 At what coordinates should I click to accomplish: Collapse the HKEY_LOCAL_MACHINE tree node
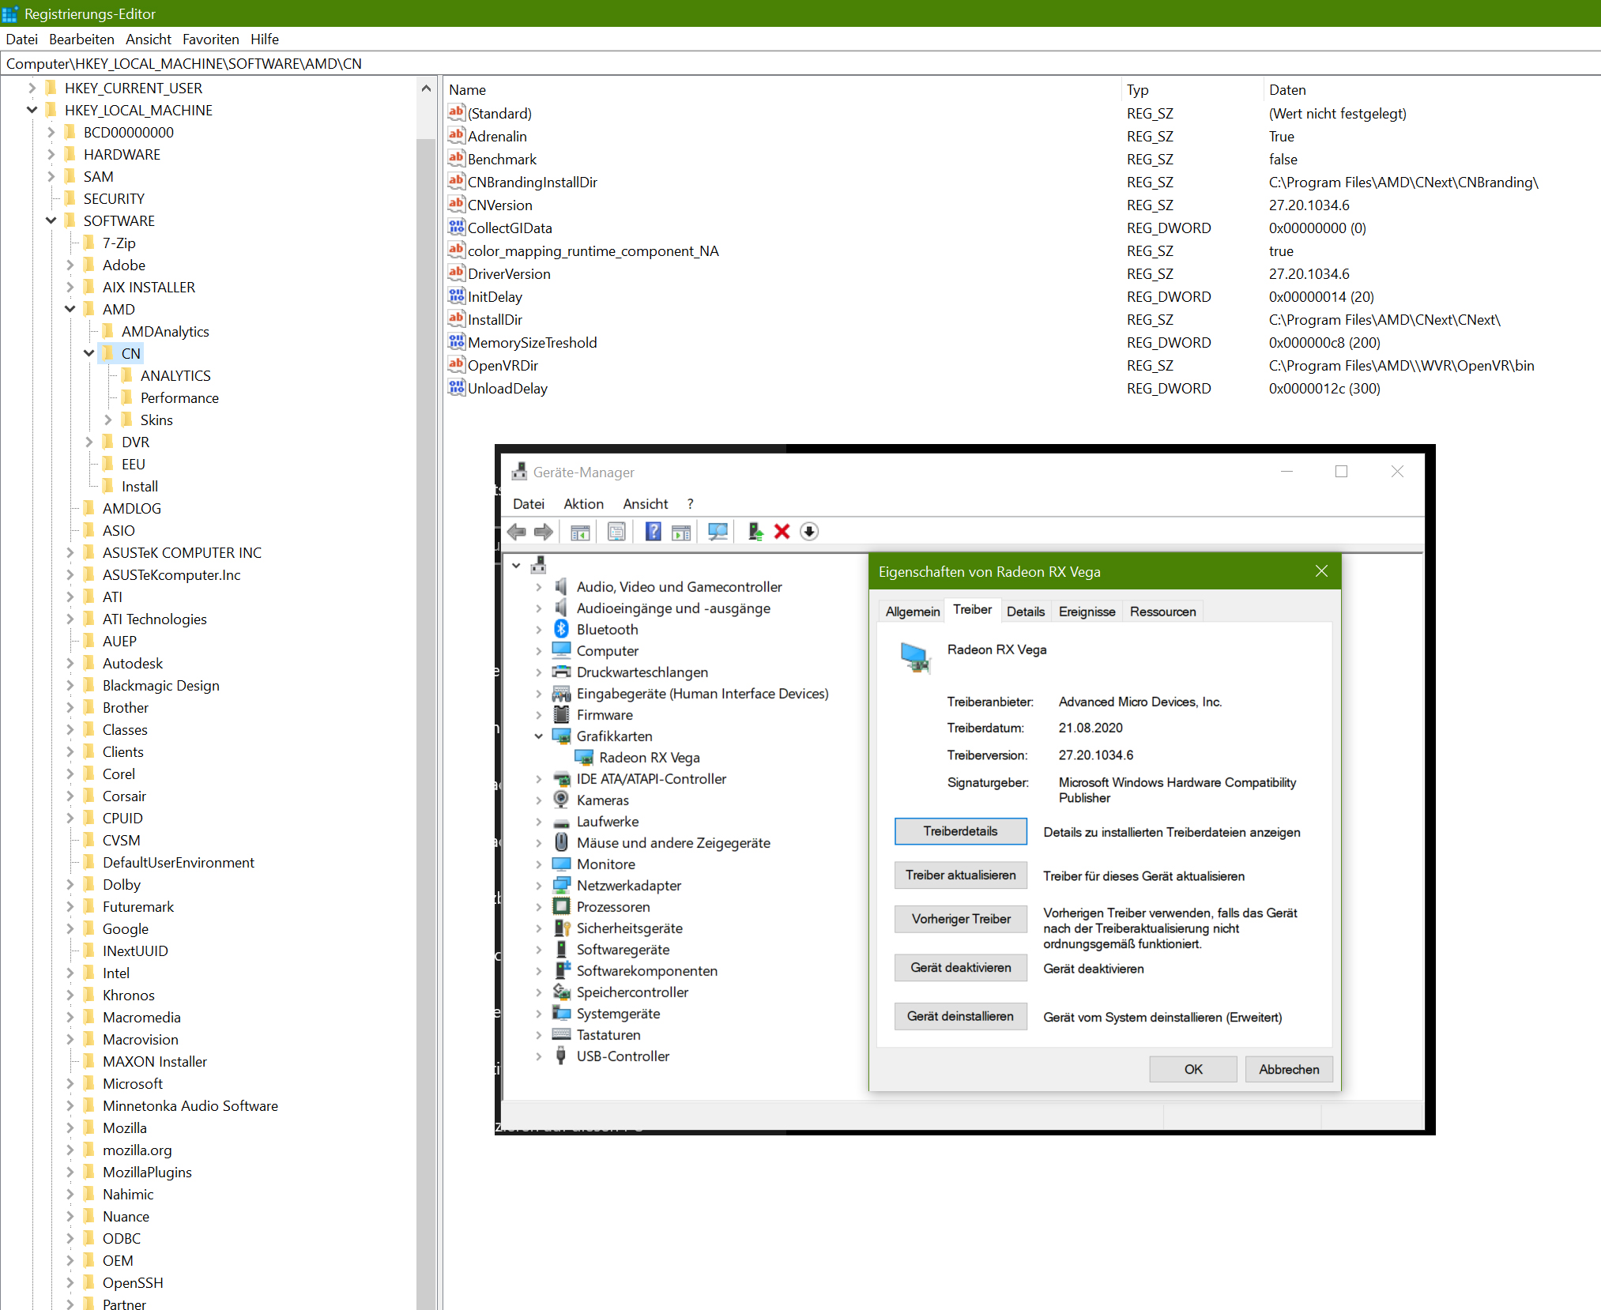pos(32,110)
